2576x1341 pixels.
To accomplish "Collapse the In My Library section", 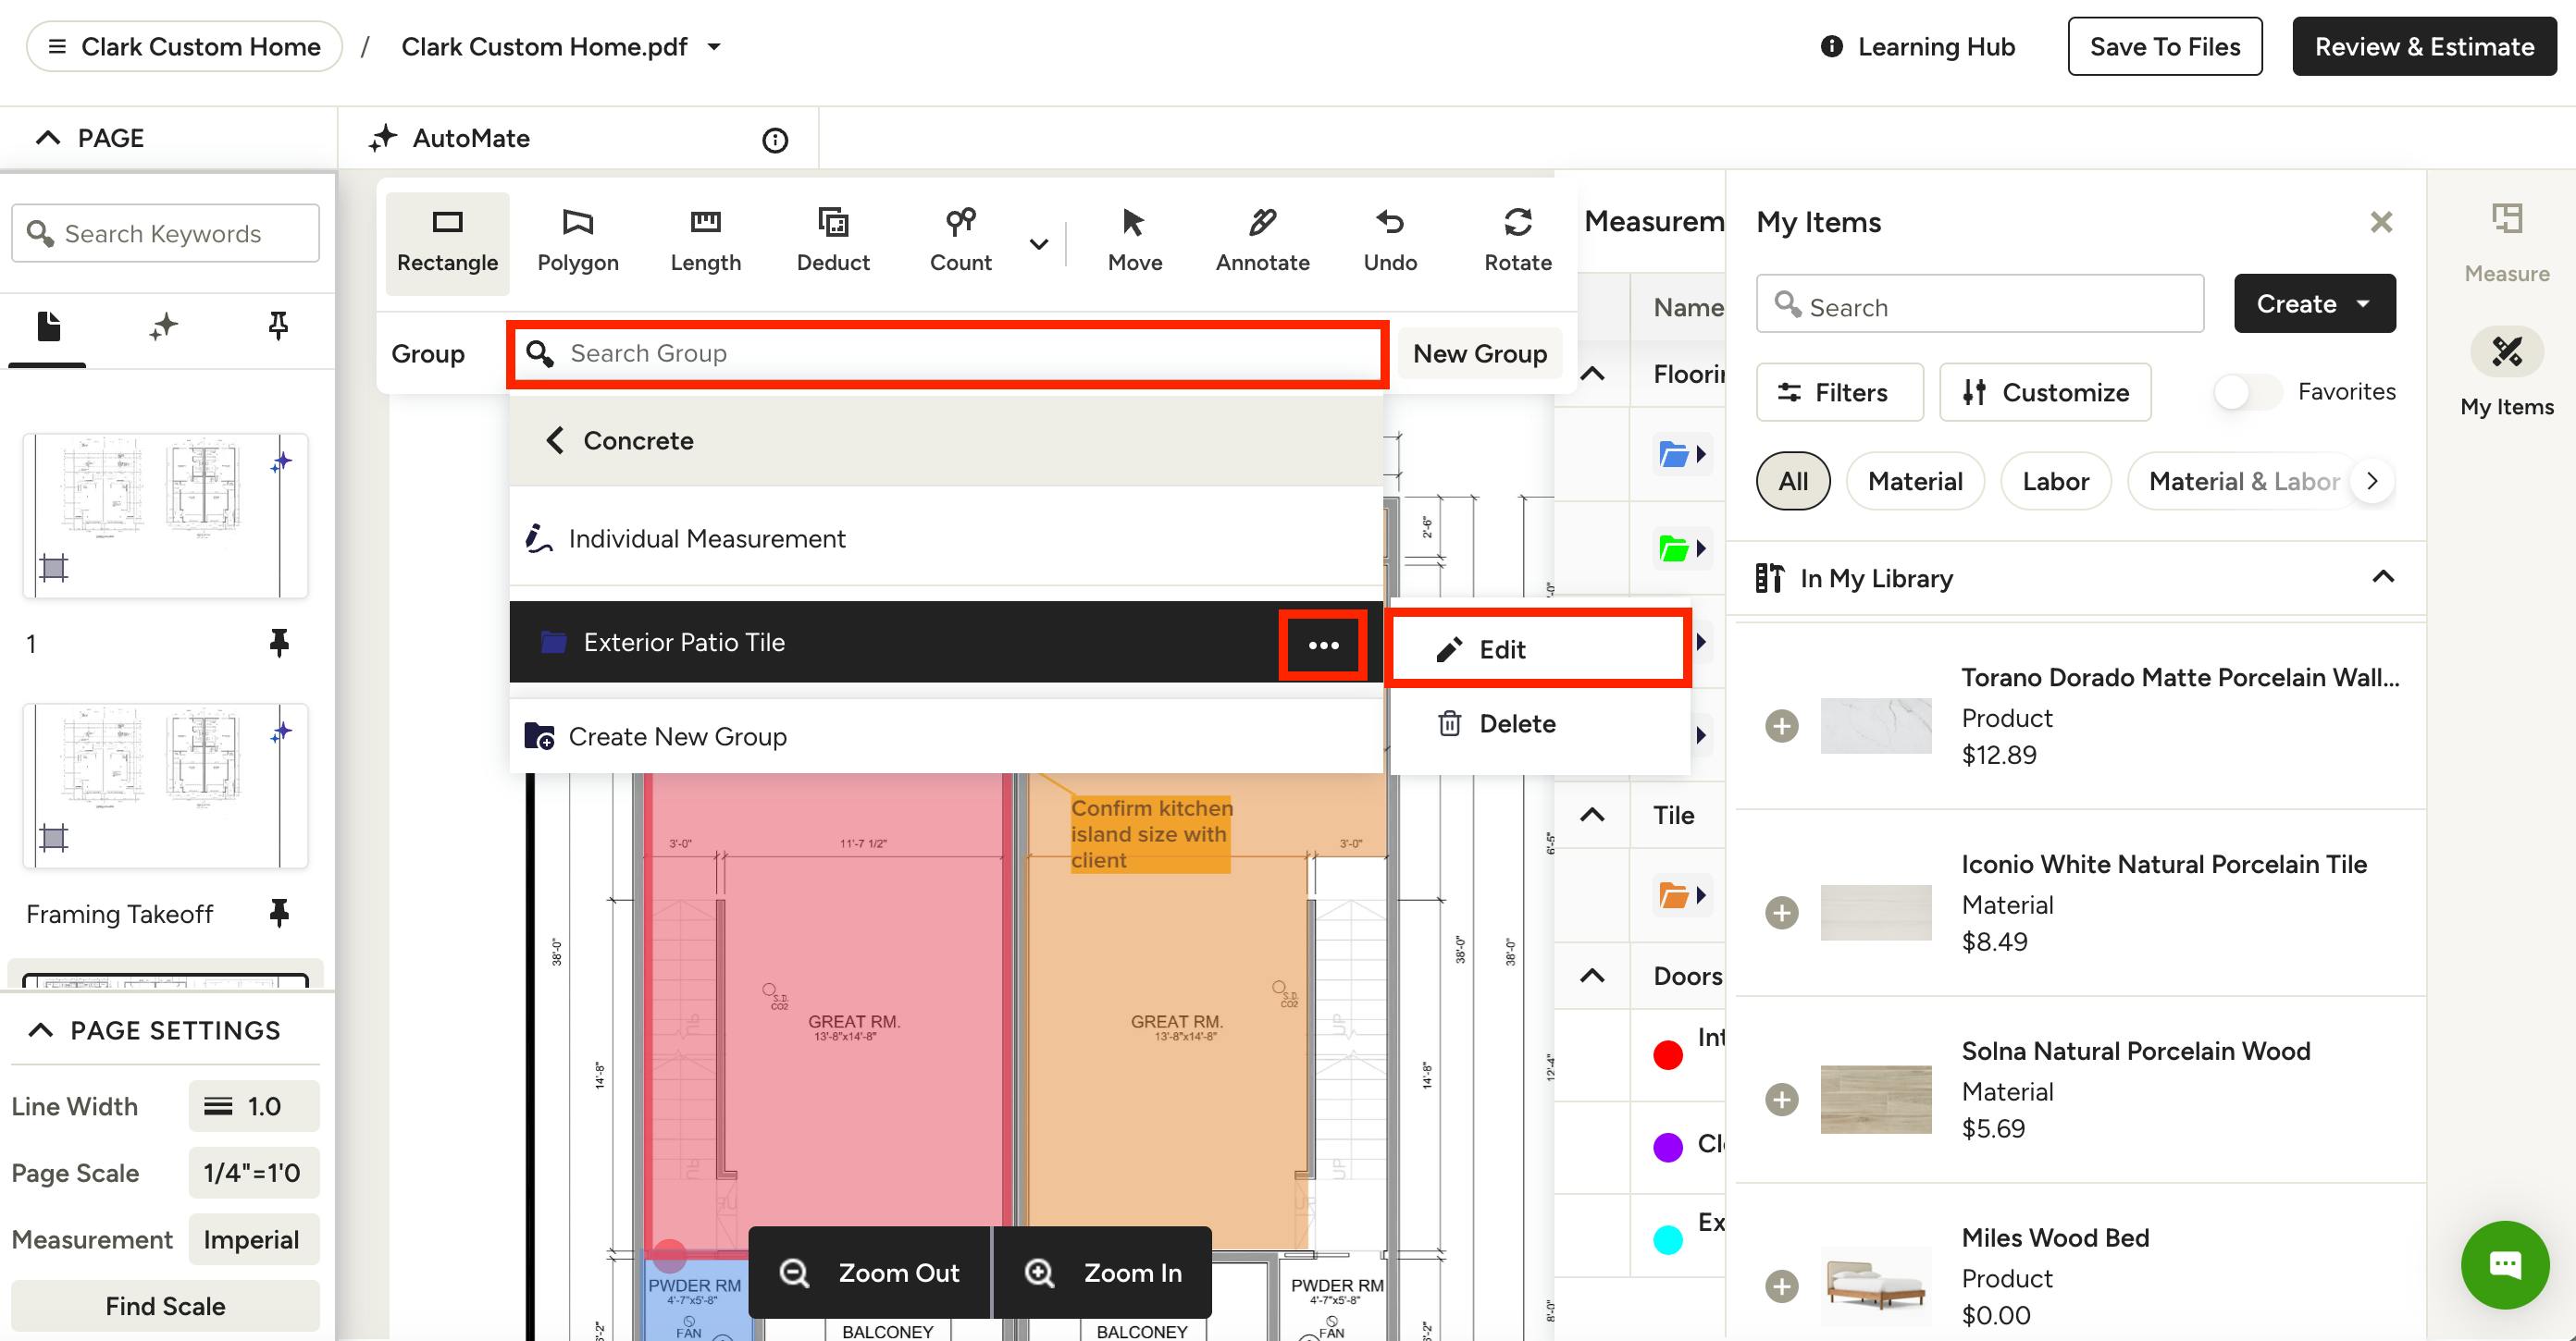I will pos(2383,576).
